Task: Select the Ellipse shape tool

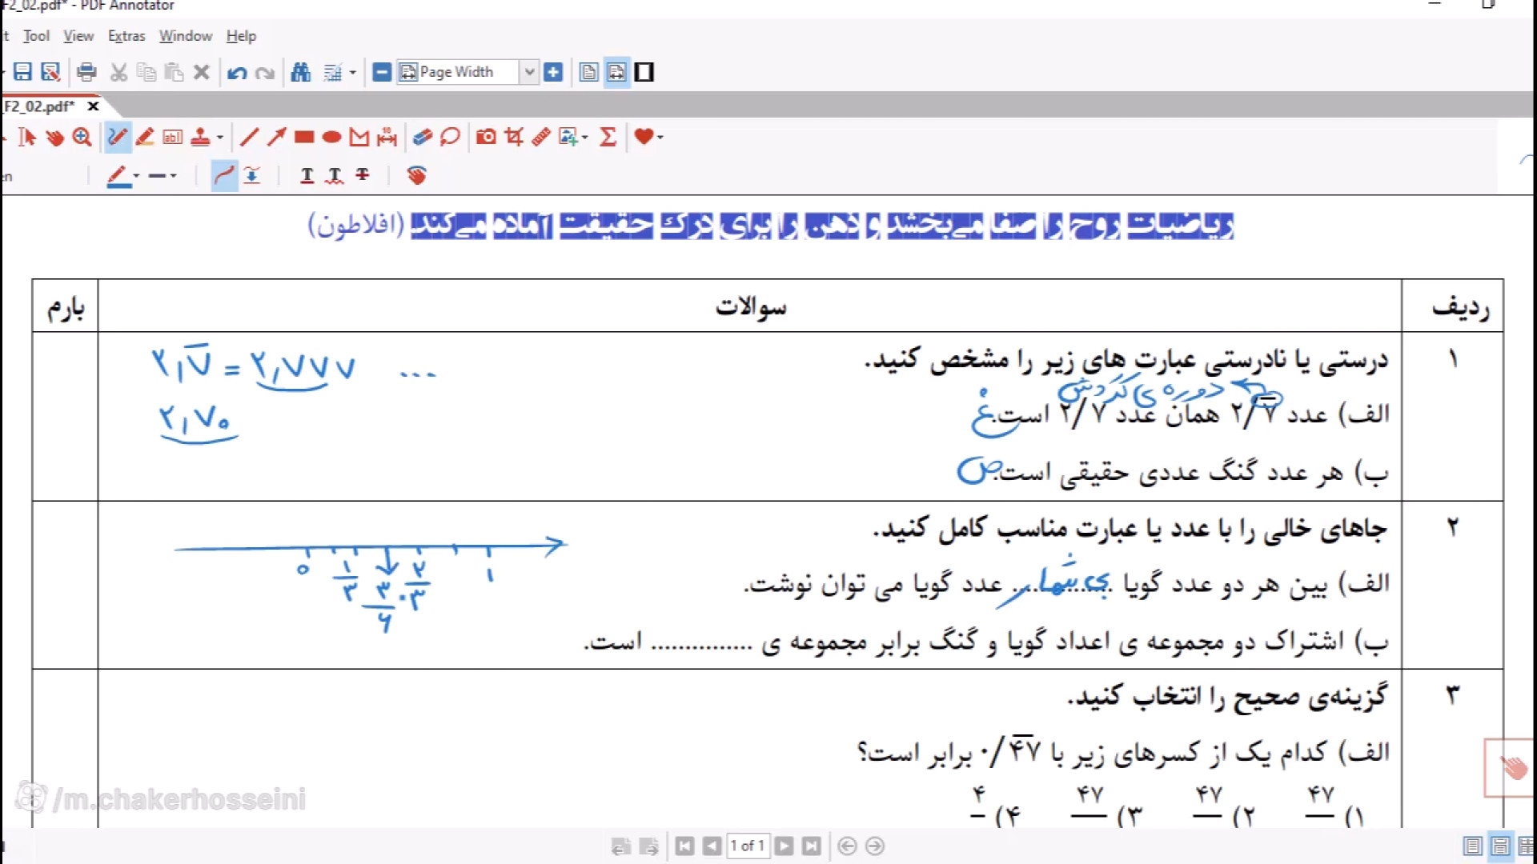Action: (331, 137)
